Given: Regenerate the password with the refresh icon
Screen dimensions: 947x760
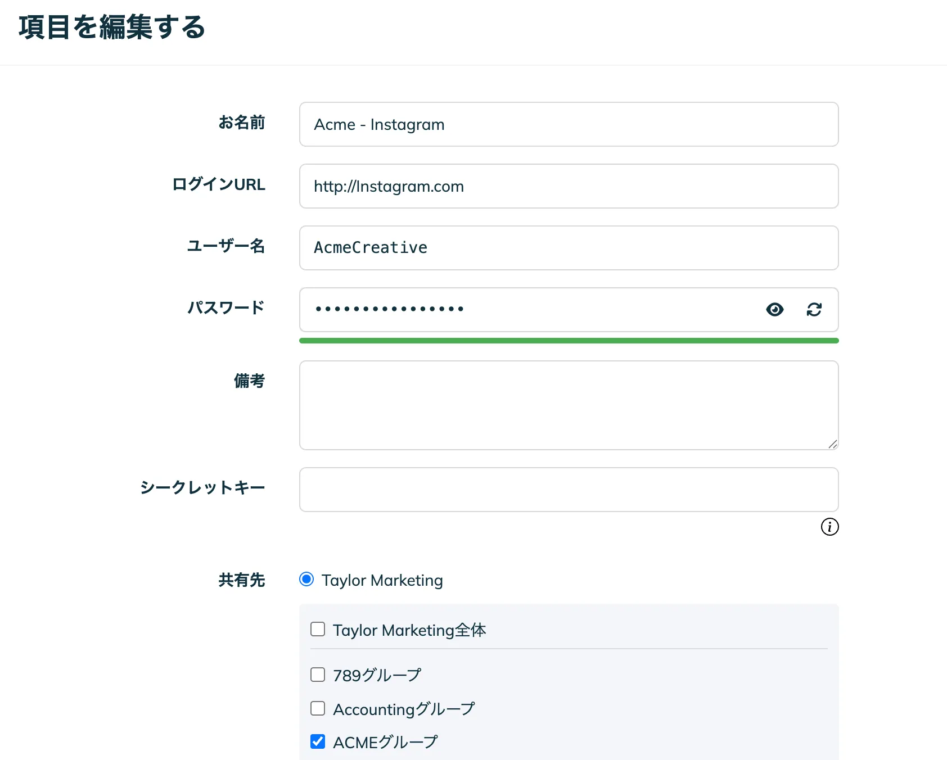Looking at the screenshot, I should [814, 310].
